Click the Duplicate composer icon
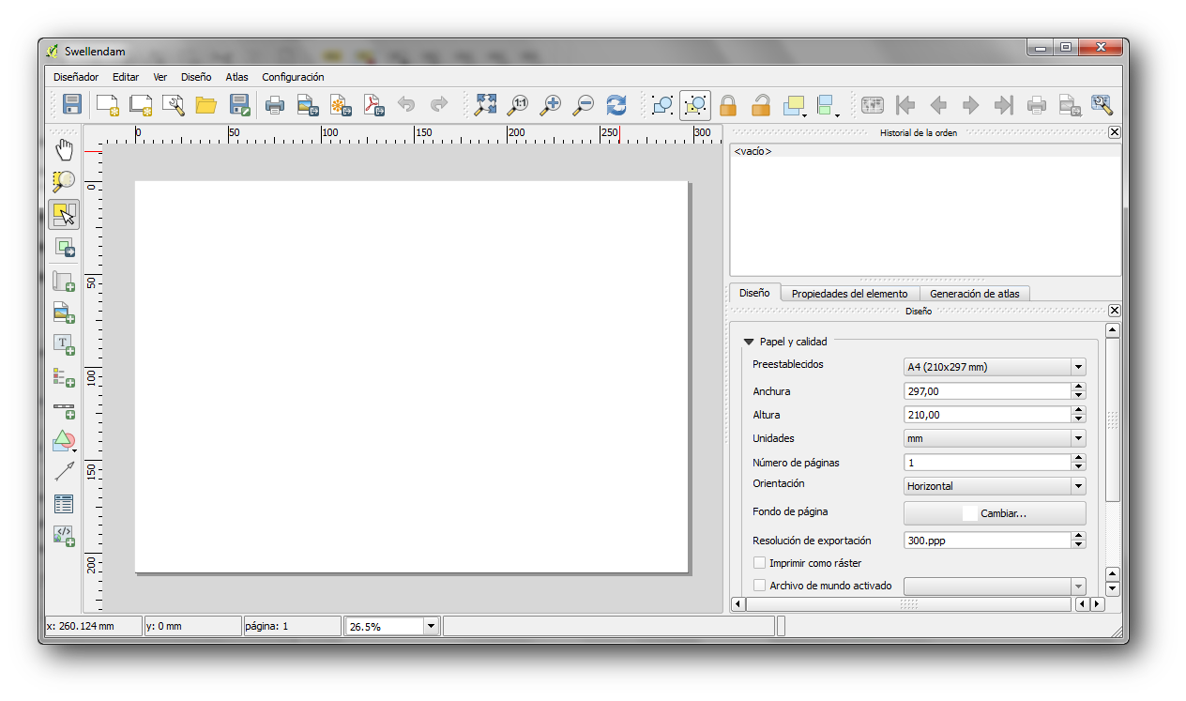This screenshot has width=1186, height=701. (141, 104)
